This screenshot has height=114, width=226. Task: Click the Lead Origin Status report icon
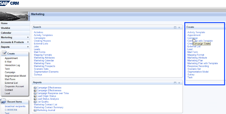coord(35,96)
